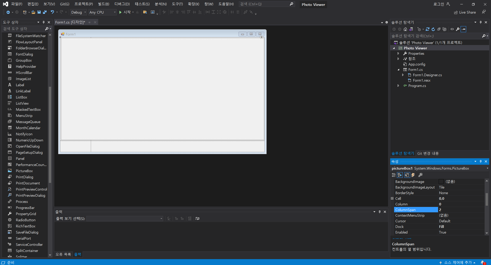The image size is (491, 265).
Task: Select the Dock property row
Action: (439, 227)
